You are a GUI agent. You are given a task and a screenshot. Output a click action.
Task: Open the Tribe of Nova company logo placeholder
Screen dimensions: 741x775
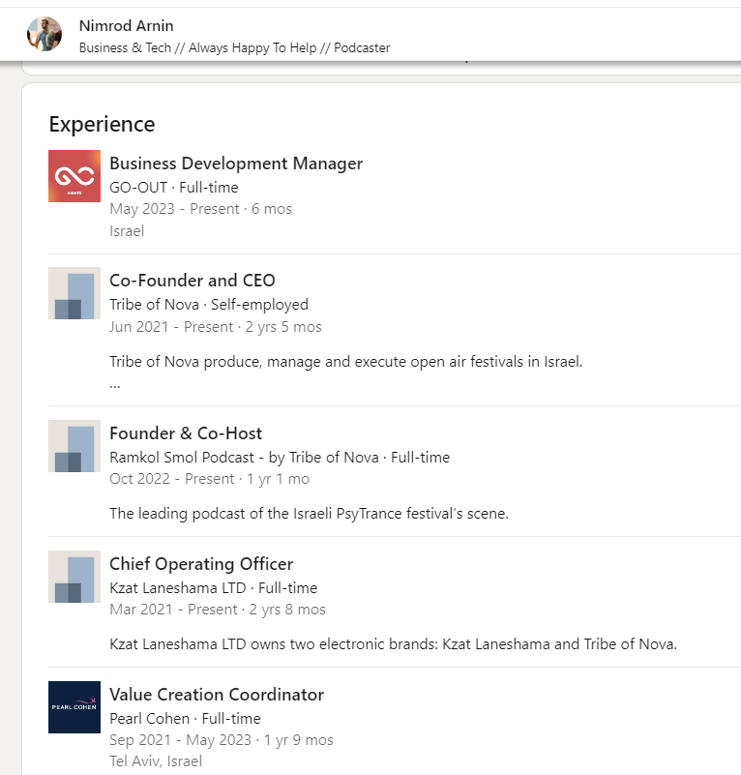point(74,293)
